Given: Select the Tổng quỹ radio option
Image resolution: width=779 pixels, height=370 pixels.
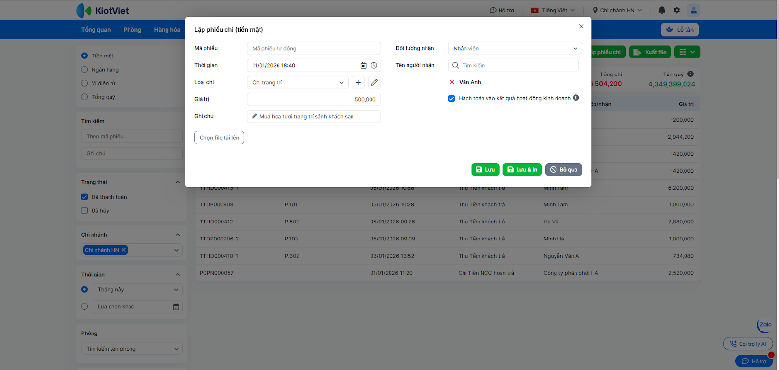Looking at the screenshot, I should (x=85, y=97).
